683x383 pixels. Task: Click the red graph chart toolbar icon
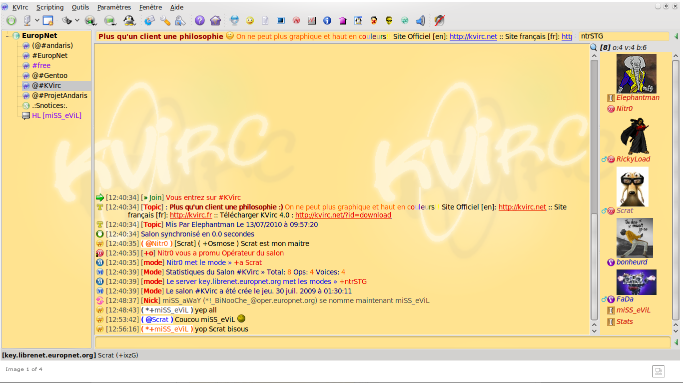click(x=312, y=20)
